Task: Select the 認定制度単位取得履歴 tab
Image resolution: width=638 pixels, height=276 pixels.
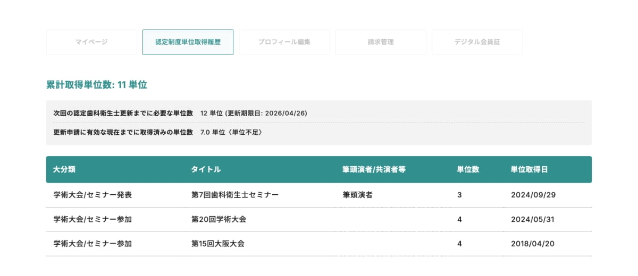Action: tap(188, 42)
